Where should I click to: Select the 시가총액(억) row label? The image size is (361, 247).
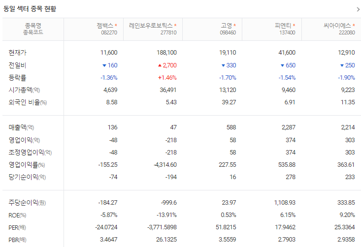point(24,90)
